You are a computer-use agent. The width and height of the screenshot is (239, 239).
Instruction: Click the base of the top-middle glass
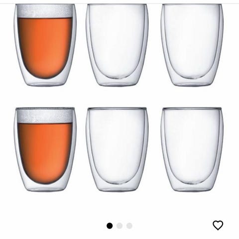tap(117, 82)
